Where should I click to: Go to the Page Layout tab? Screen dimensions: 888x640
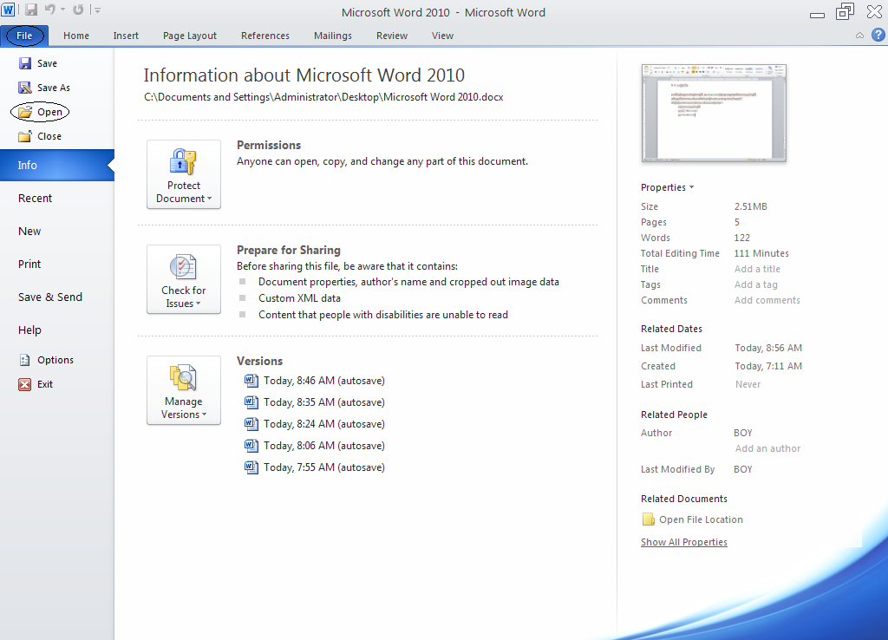point(190,36)
